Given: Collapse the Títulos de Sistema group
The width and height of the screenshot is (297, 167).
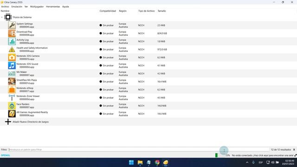Looking at the screenshot, I should (2, 17).
